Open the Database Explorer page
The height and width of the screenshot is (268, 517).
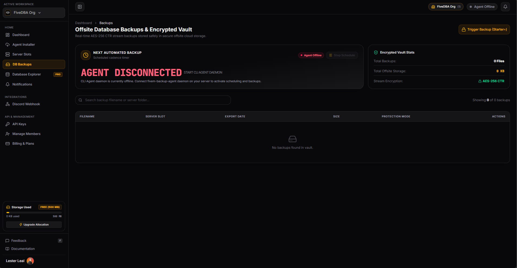pyautogui.click(x=34, y=74)
